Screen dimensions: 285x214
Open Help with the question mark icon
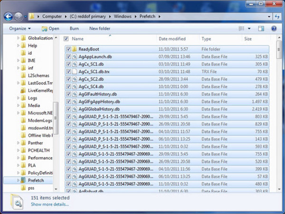274,29
